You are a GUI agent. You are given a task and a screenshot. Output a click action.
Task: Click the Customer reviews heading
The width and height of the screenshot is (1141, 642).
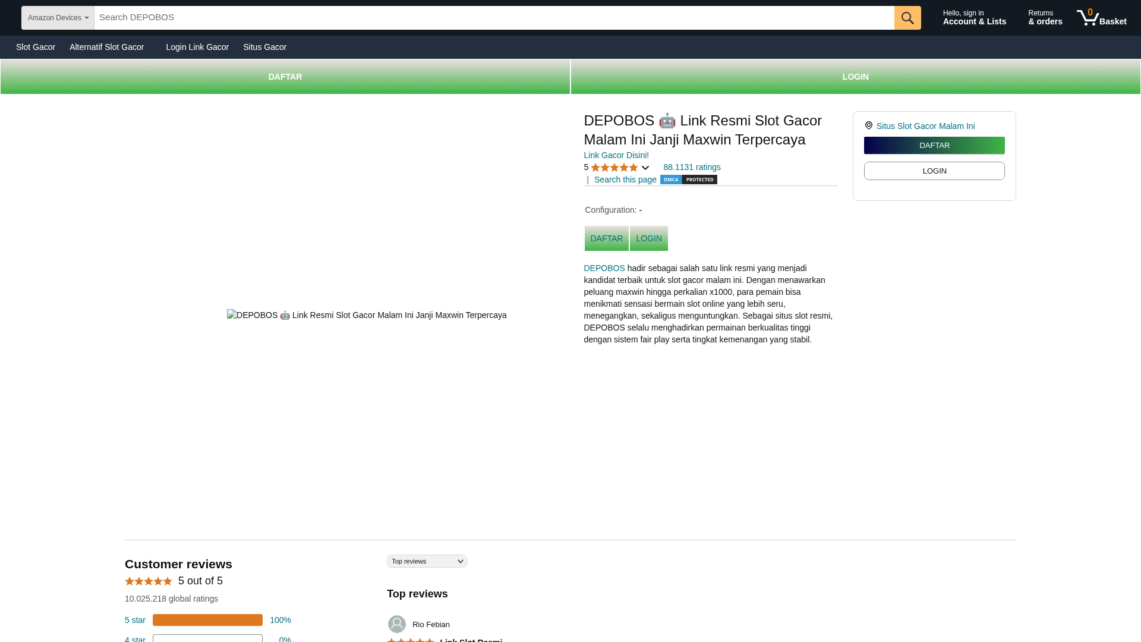(178, 564)
